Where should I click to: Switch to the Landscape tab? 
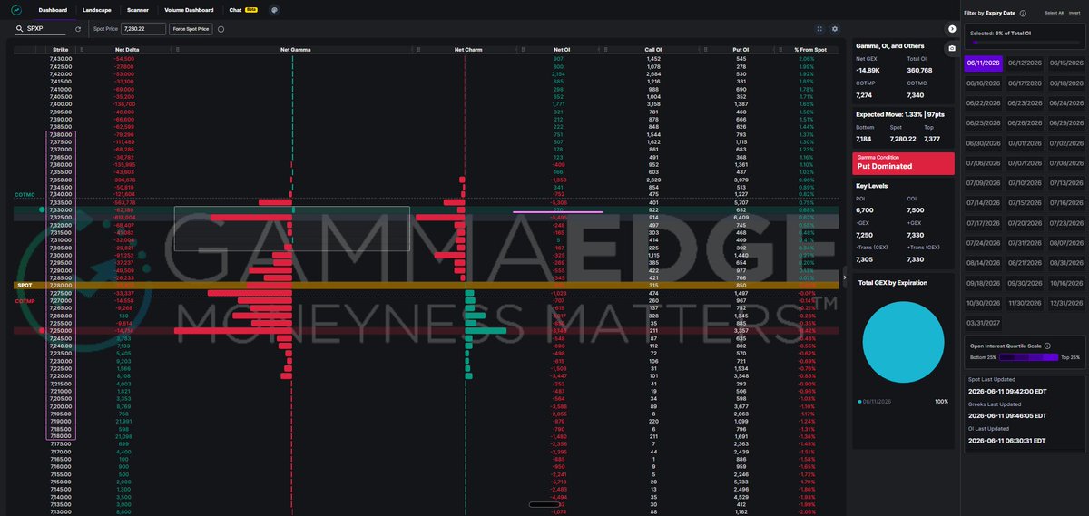[96, 9]
